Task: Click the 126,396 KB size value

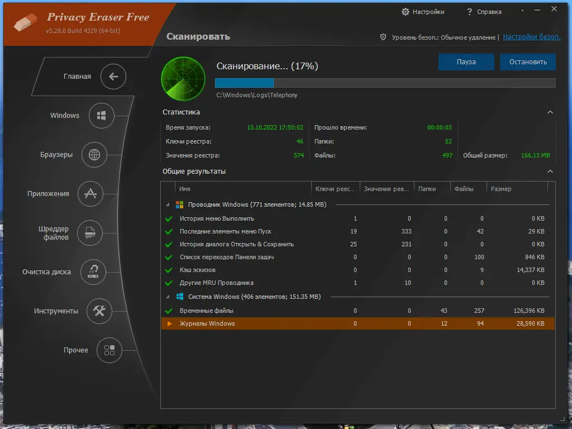Action: tap(528, 311)
